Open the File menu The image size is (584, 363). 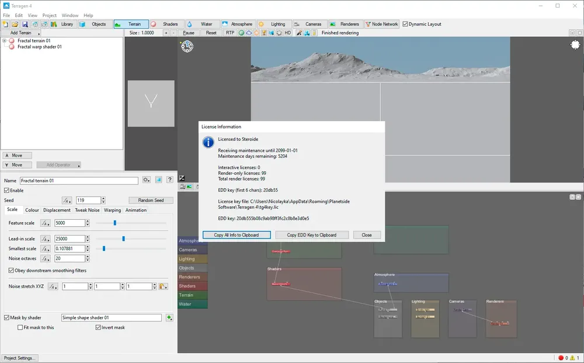pyautogui.click(x=6, y=15)
